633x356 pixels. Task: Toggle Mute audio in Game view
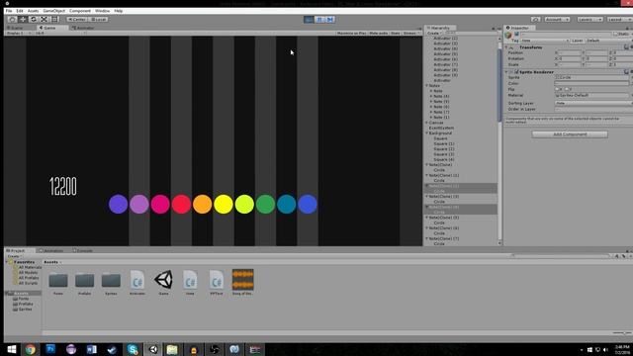click(x=378, y=33)
